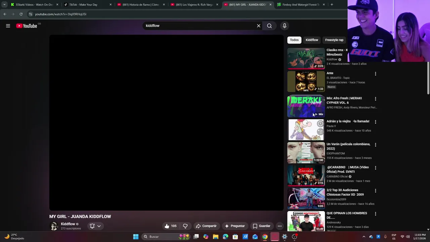This screenshot has width=430, height=242.
Task: Open File Explorer from the taskbar
Action: pos(216,237)
